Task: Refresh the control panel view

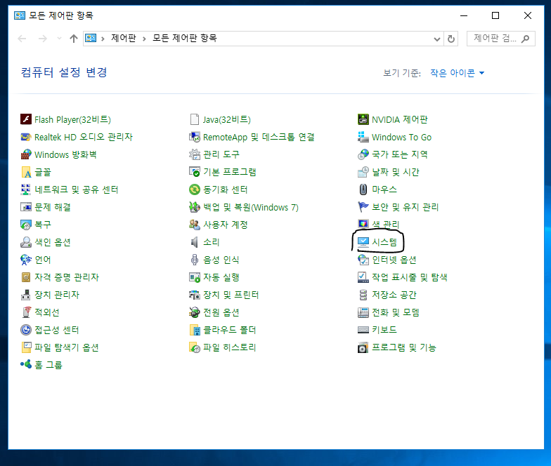Action: (x=451, y=39)
